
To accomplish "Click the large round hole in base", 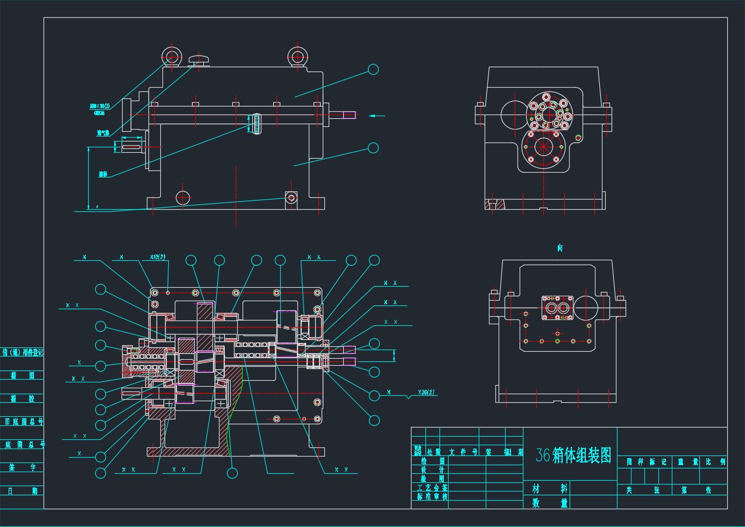I will coord(182,197).
